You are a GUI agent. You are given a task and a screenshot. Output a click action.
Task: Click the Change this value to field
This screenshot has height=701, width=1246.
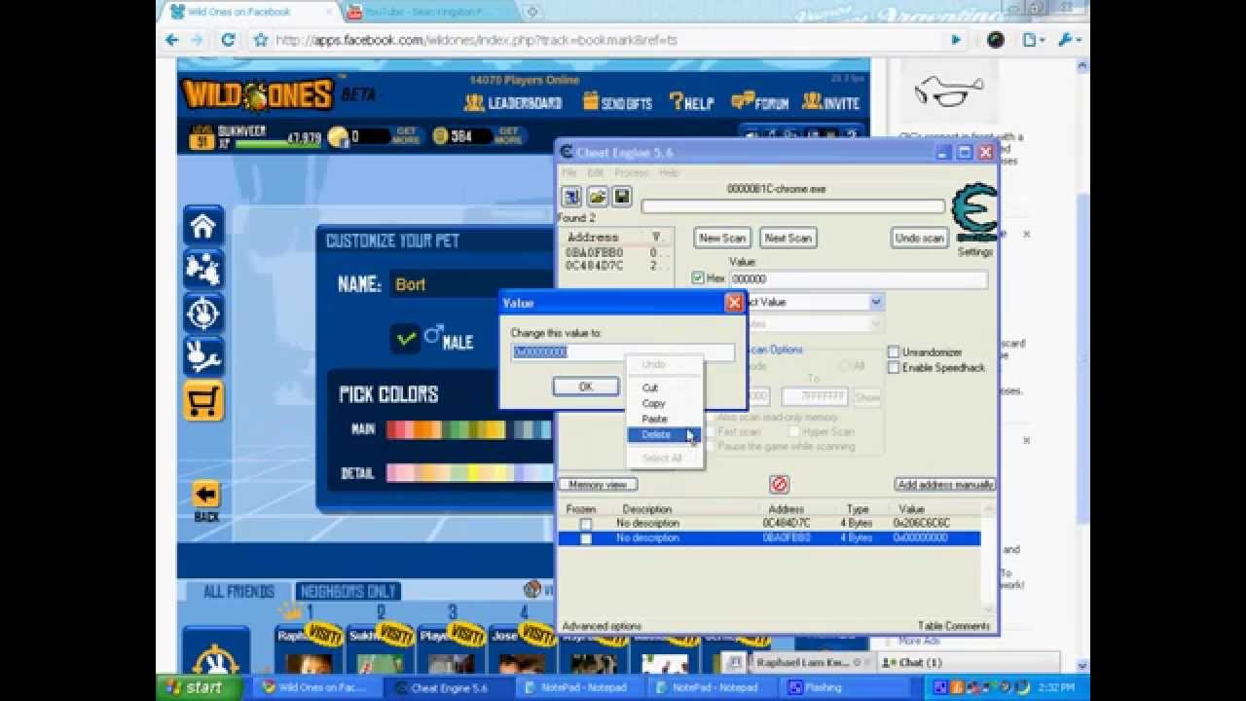[x=623, y=352]
